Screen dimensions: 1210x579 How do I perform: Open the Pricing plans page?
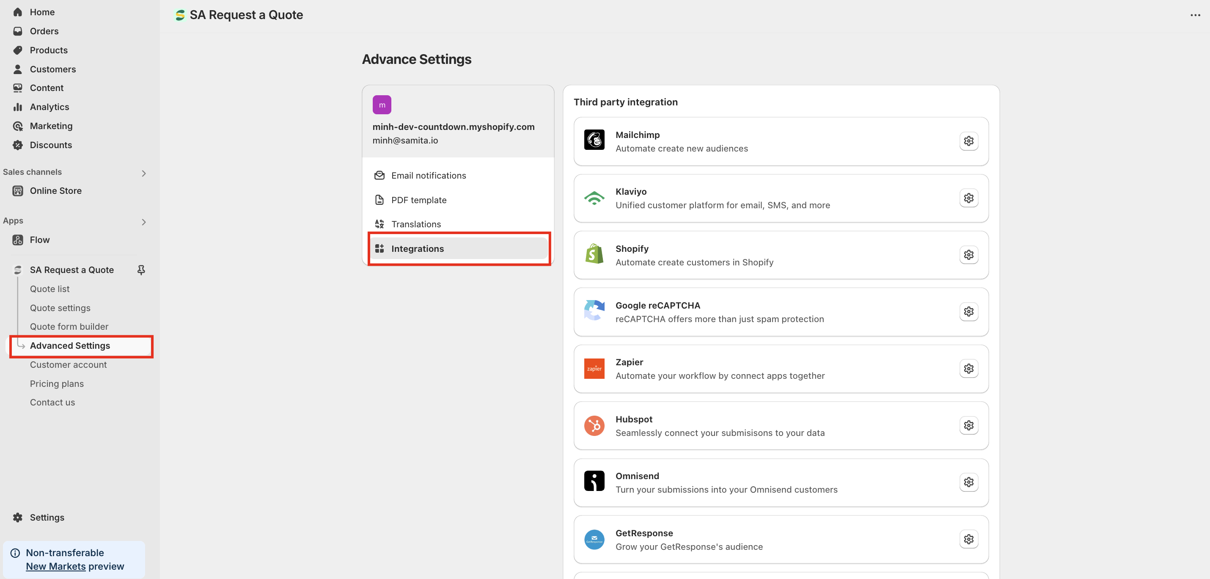(57, 383)
